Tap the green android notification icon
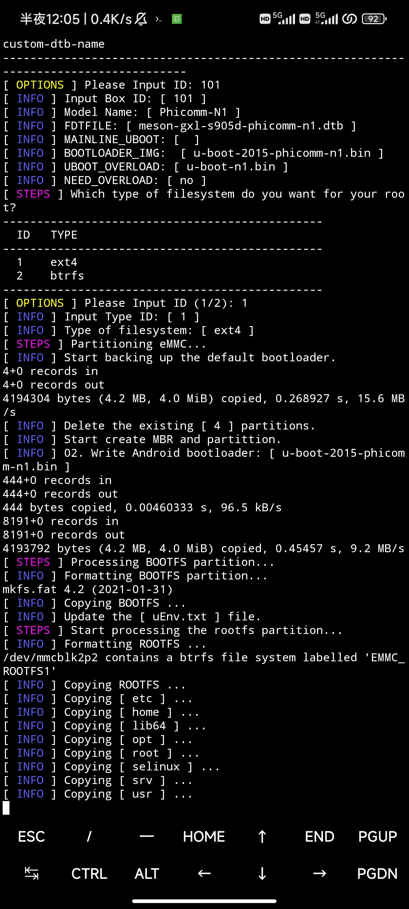409x909 pixels. pyautogui.click(x=177, y=19)
